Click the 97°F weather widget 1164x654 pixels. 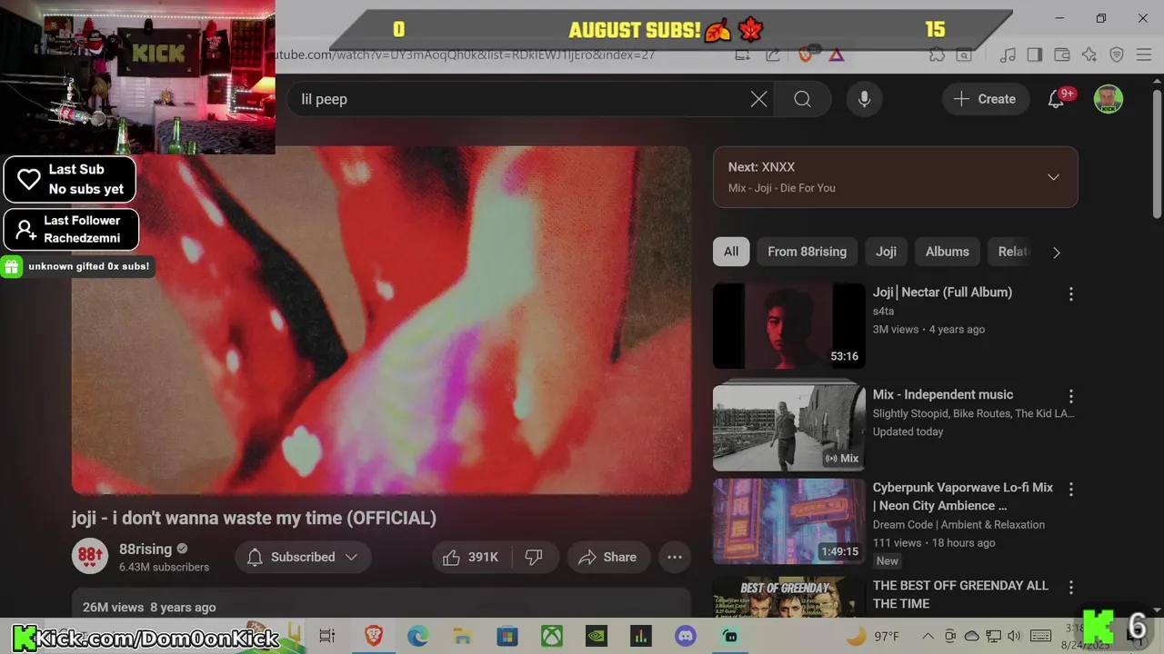[874, 636]
